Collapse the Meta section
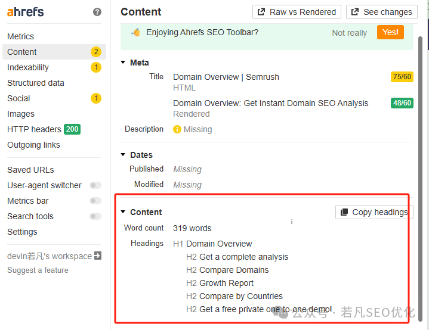The width and height of the screenshot is (429, 330). click(x=124, y=63)
